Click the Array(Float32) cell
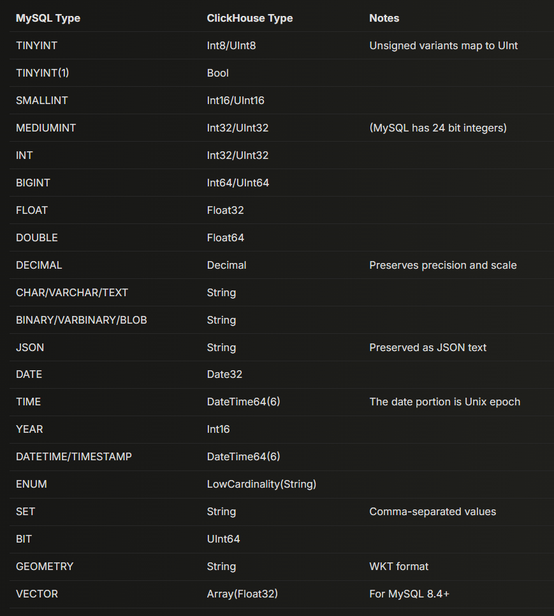This screenshot has width=554, height=616. [x=242, y=594]
